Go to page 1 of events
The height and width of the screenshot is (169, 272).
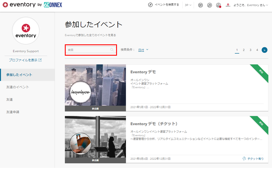[237, 50]
